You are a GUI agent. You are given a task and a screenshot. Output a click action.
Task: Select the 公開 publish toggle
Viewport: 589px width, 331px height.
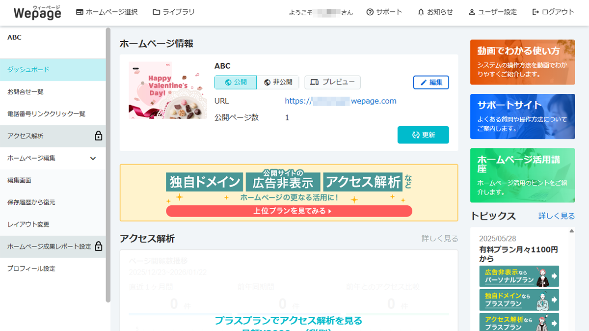click(236, 82)
